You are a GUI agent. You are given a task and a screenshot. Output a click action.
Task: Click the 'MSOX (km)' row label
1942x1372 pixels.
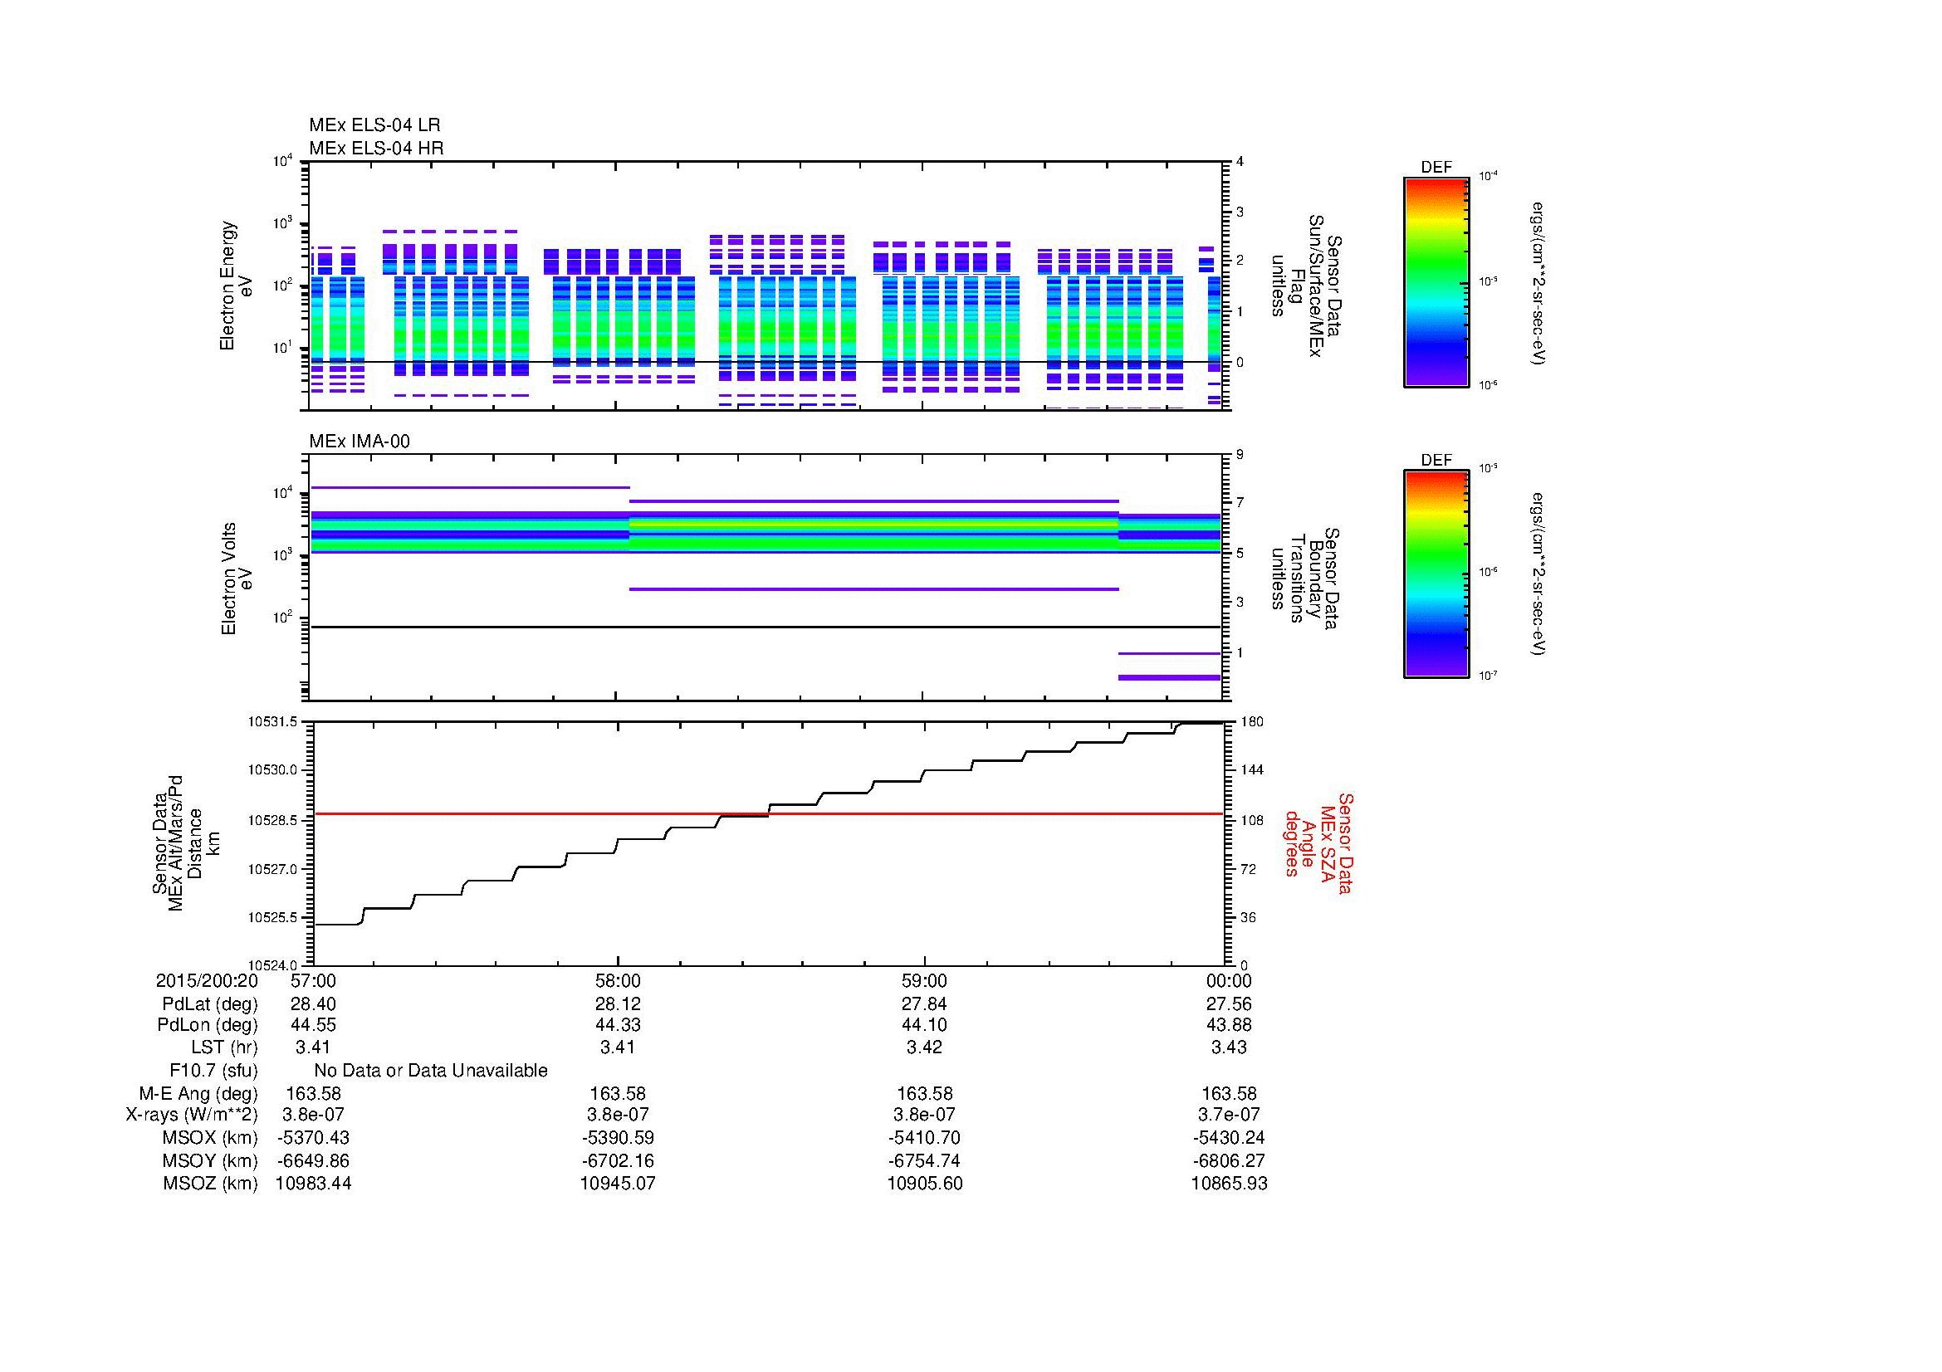[x=211, y=1138]
